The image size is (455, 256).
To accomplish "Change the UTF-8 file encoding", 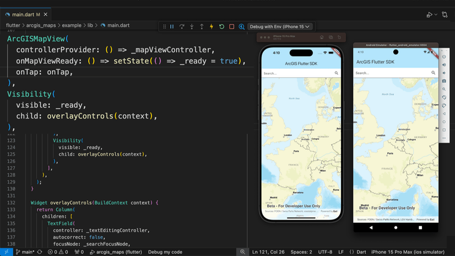I will pos(325,252).
